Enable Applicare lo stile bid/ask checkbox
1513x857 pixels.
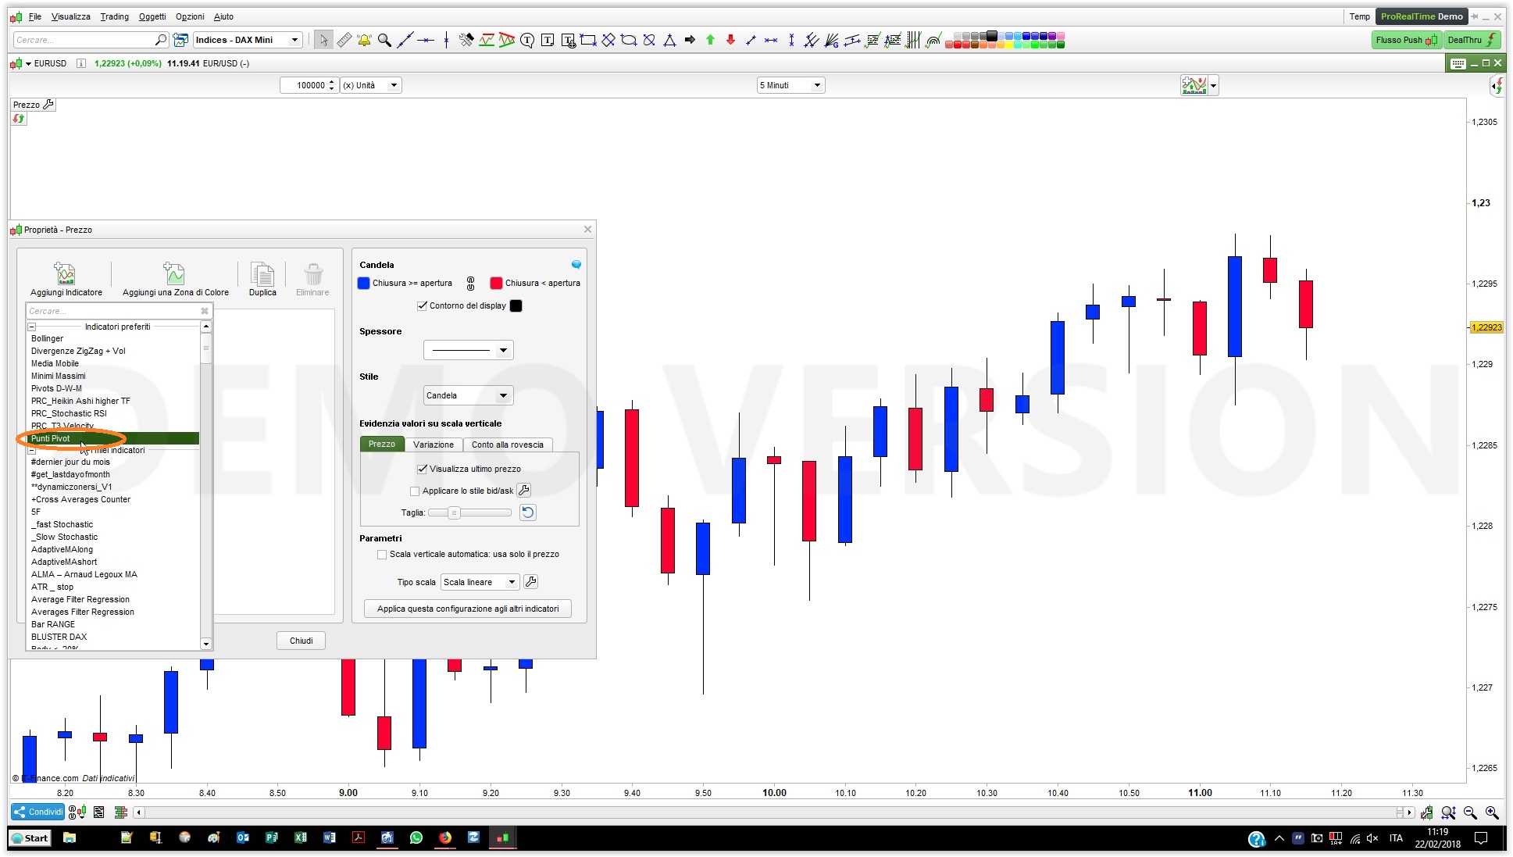coord(415,491)
